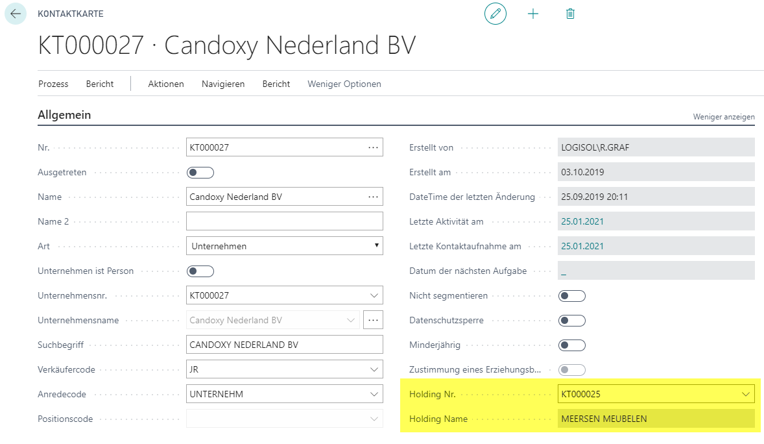Enable the Unternehmen ist Person switch

tap(200, 271)
